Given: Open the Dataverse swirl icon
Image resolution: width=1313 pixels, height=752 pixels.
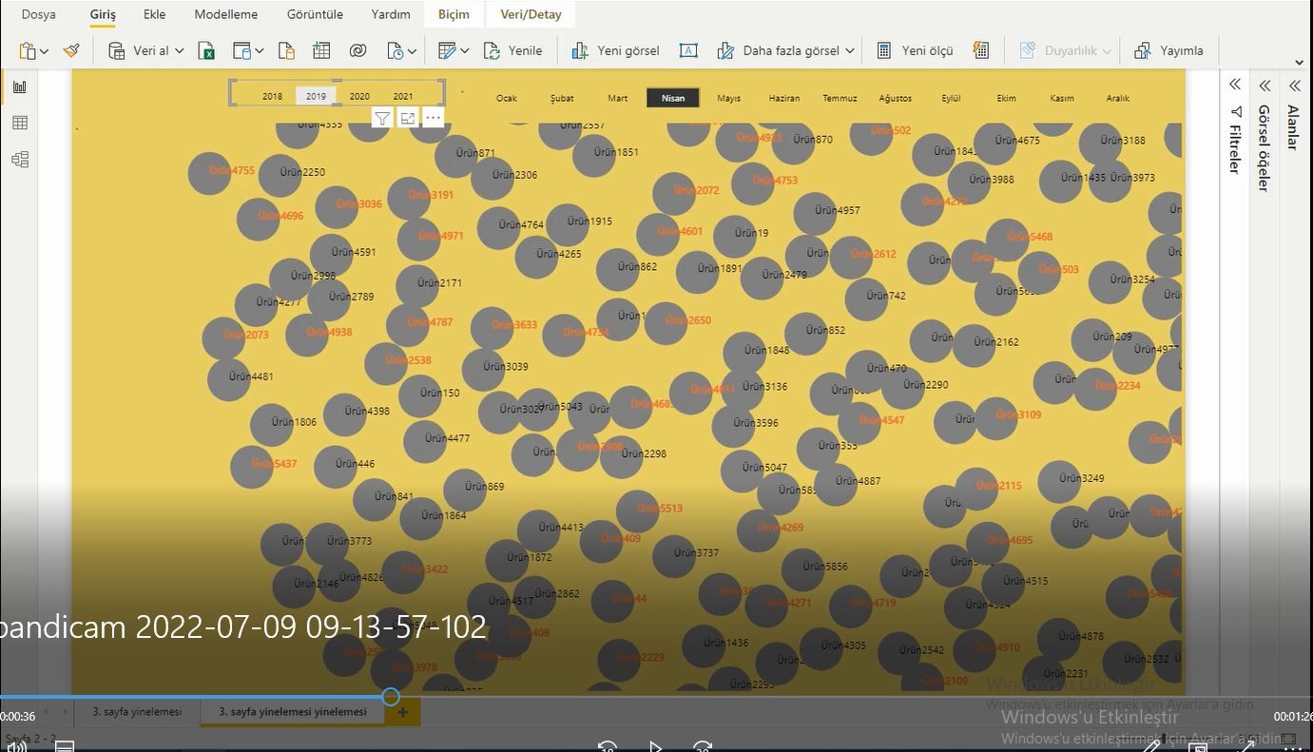Looking at the screenshot, I should [357, 50].
